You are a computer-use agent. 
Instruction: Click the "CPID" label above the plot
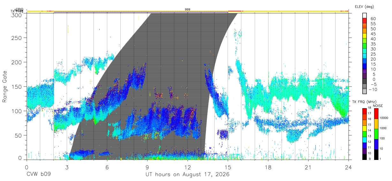click(x=19, y=9)
